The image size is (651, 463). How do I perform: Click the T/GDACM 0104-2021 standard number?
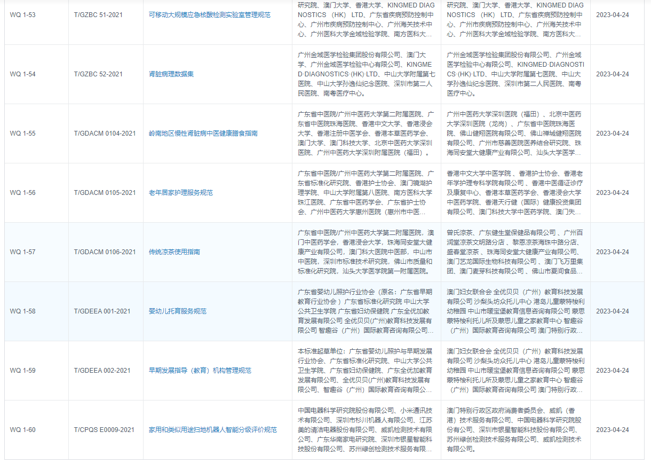(x=105, y=134)
